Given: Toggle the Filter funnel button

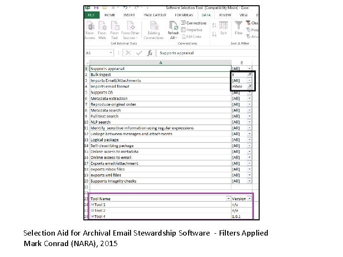Looking at the screenshot, I should pyautogui.click(x=239, y=28).
